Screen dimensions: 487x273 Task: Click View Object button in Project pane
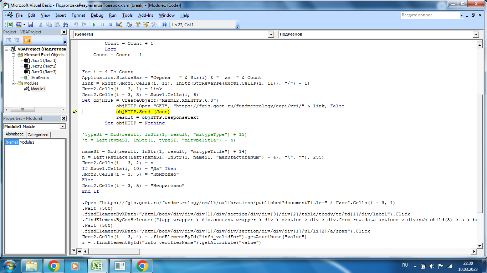point(17,40)
